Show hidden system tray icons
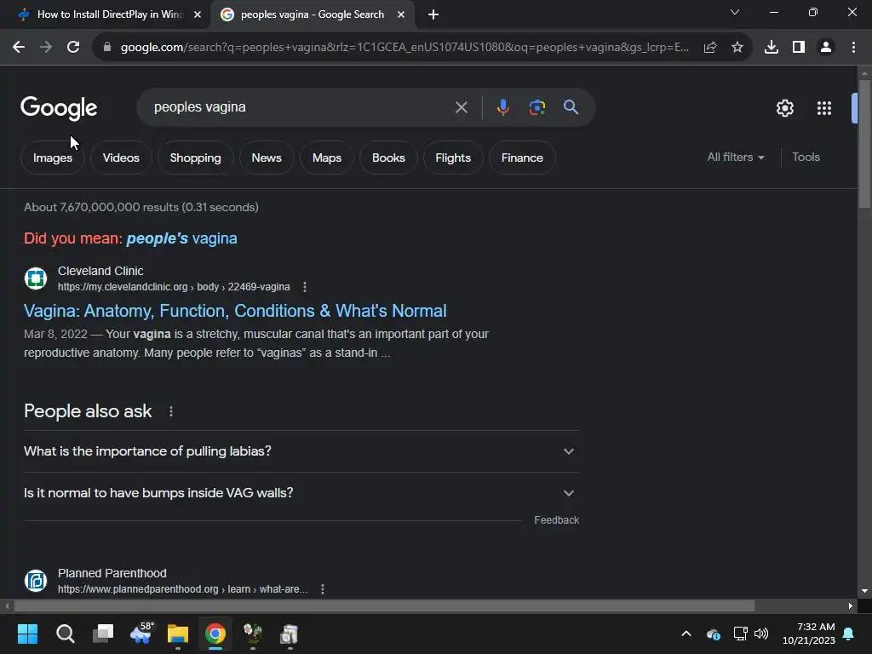 click(686, 634)
